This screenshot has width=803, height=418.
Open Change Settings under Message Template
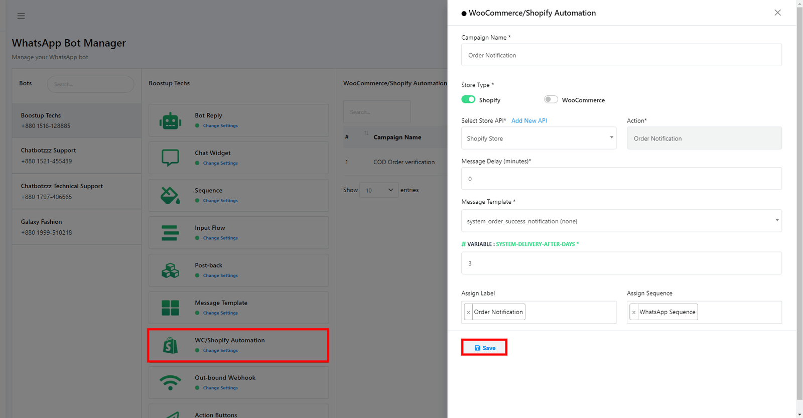(220, 313)
